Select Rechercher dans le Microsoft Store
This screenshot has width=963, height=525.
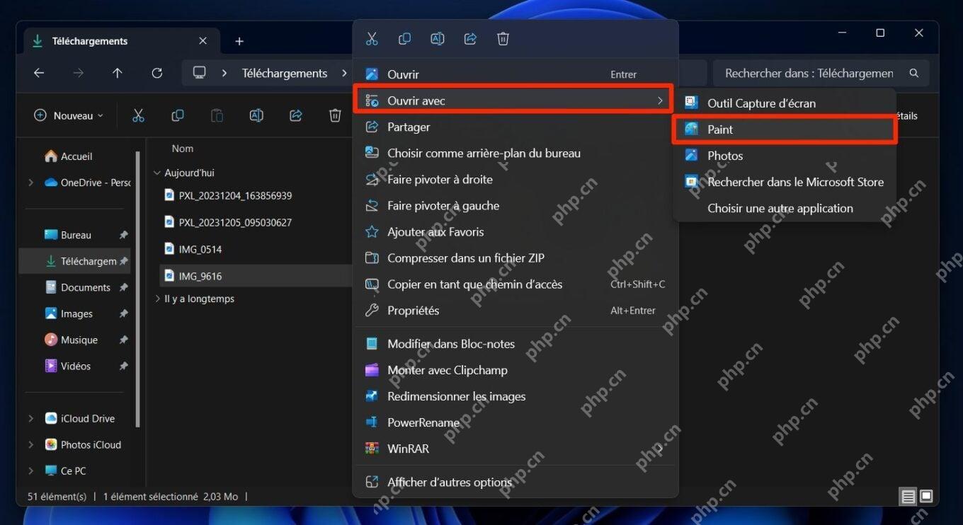pyautogui.click(x=785, y=182)
